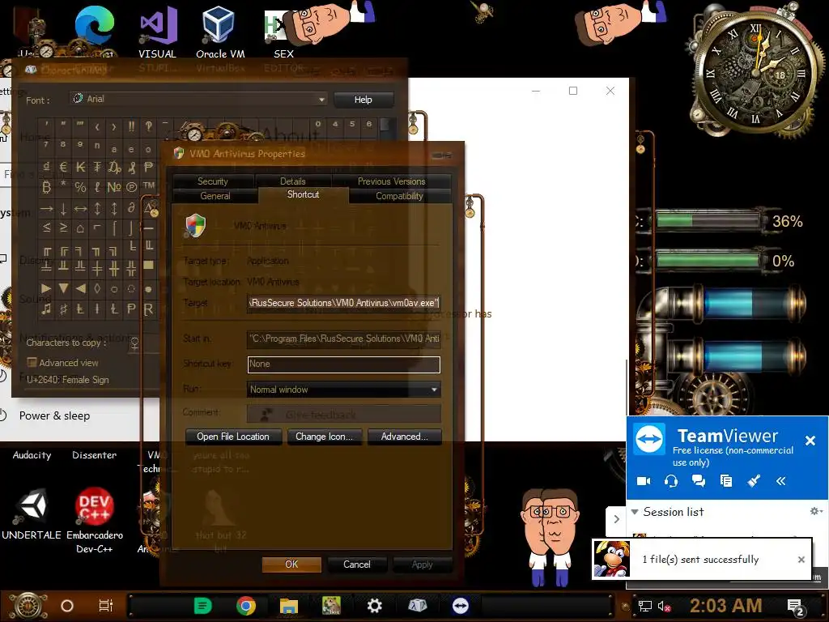Click Help button in Character Map

[363, 100]
